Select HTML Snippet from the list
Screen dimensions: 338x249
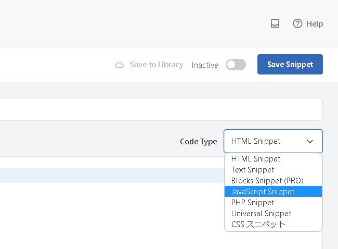pyautogui.click(x=256, y=159)
